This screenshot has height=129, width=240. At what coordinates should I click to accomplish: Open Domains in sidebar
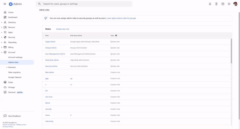click(12, 67)
